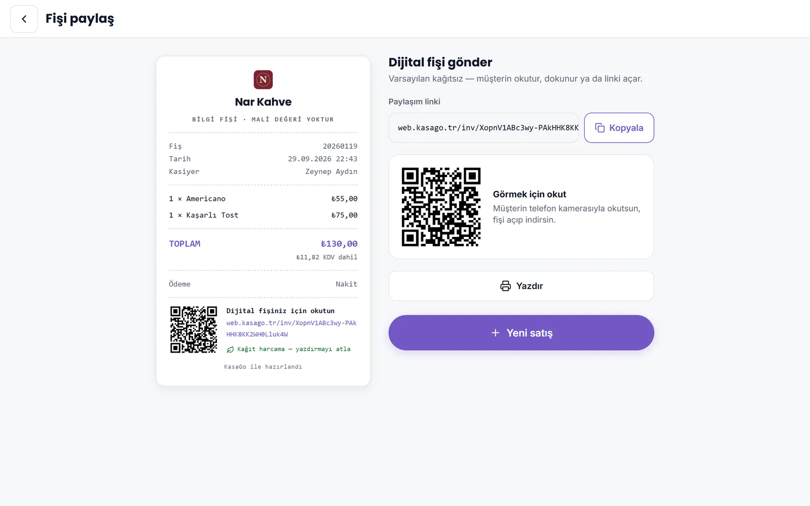Screen dimensions: 810x506
Task: Click the copy icon in the Kopyala button
Action: [600, 128]
